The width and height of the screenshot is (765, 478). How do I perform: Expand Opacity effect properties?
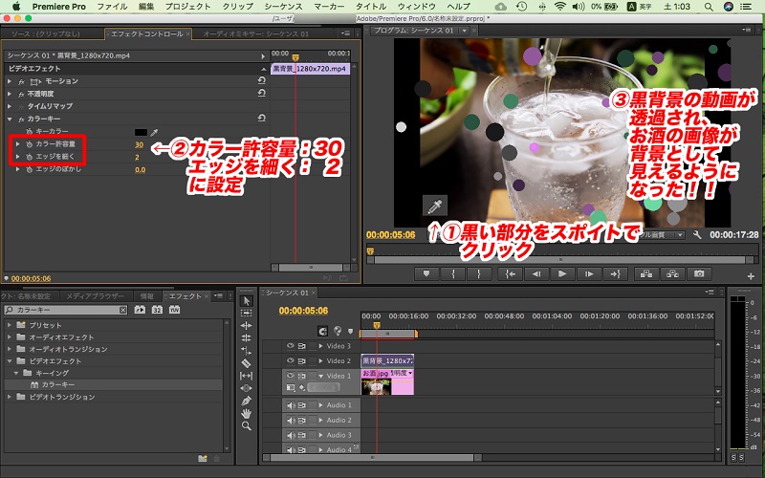tap(10, 94)
